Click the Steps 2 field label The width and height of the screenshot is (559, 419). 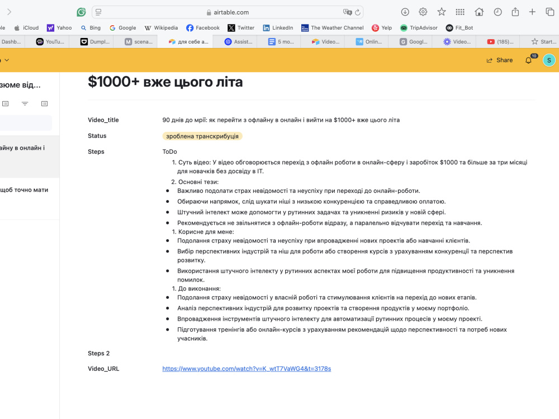point(99,354)
